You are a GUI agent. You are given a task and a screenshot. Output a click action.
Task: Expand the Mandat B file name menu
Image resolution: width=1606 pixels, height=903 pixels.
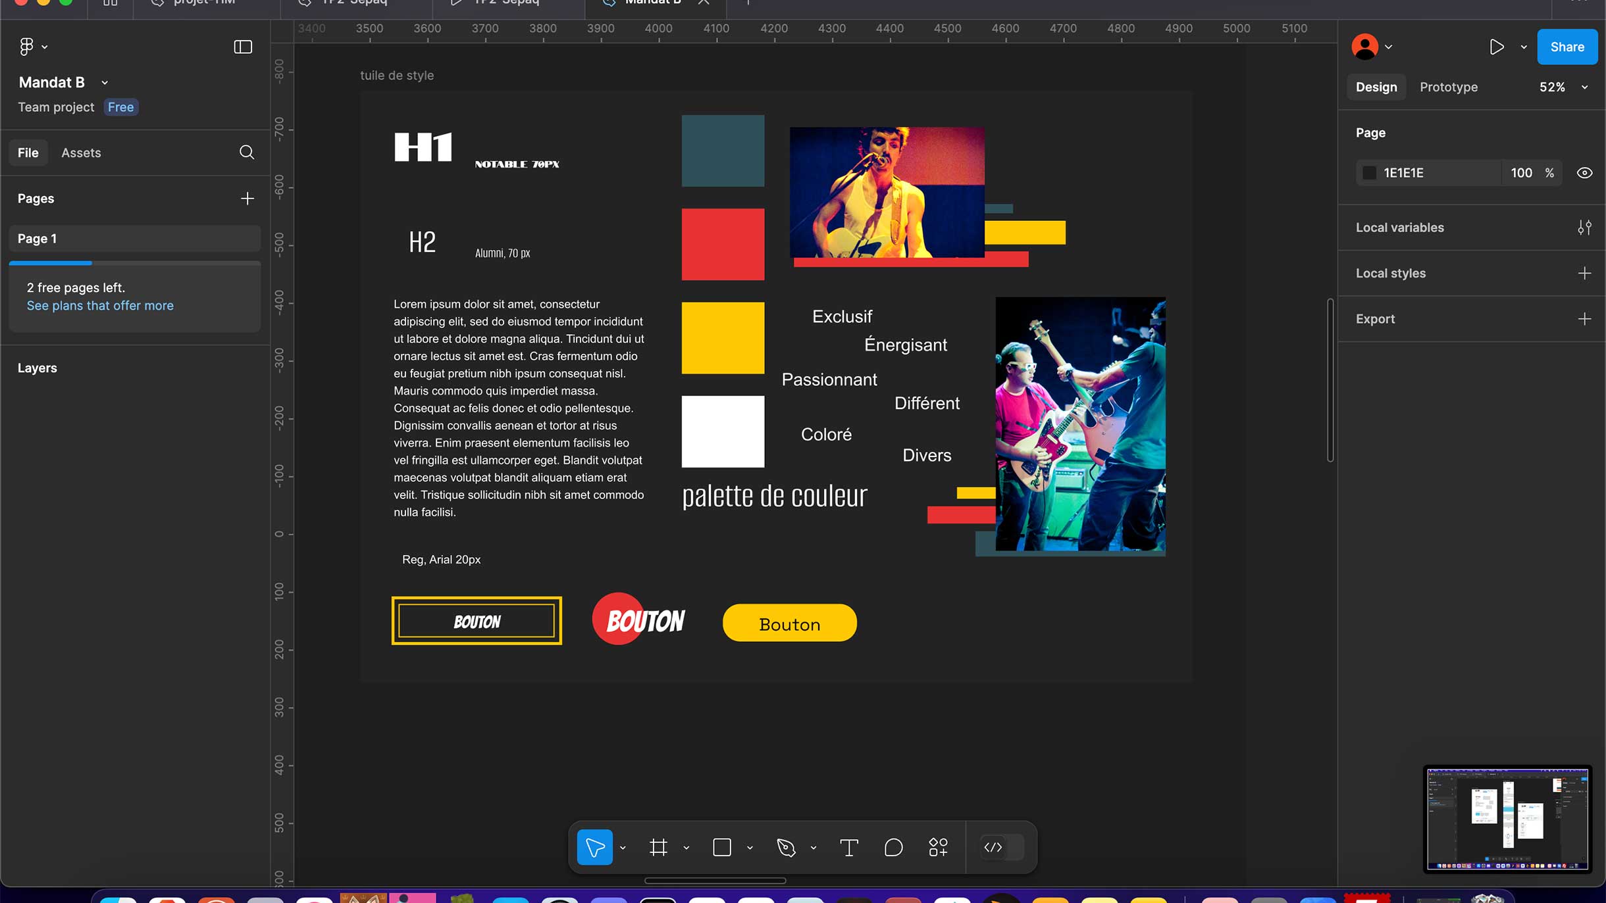pos(105,83)
